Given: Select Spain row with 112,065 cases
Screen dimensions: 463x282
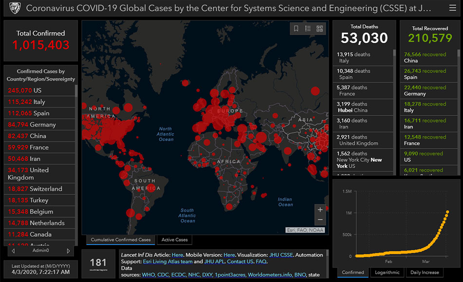Looking at the screenshot, I should tap(39, 113).
